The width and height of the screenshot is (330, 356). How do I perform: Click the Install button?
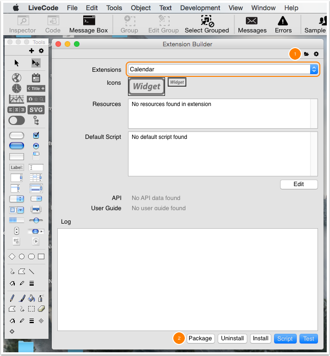pos(260,338)
